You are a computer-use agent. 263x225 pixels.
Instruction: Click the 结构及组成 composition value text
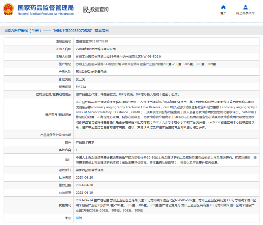pos(128,94)
